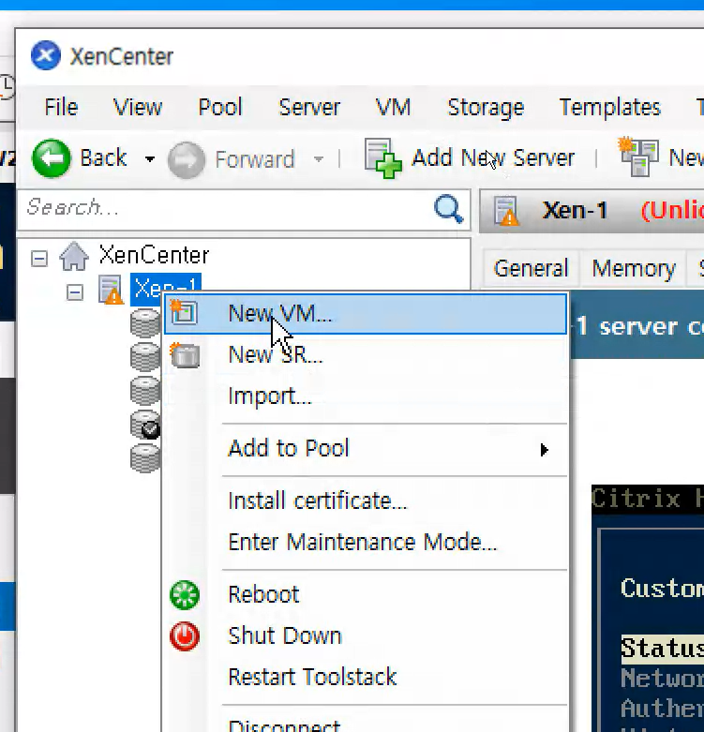Choose Shut Down from context menu
Viewport: 704px width, 732px height.
click(x=366, y=635)
